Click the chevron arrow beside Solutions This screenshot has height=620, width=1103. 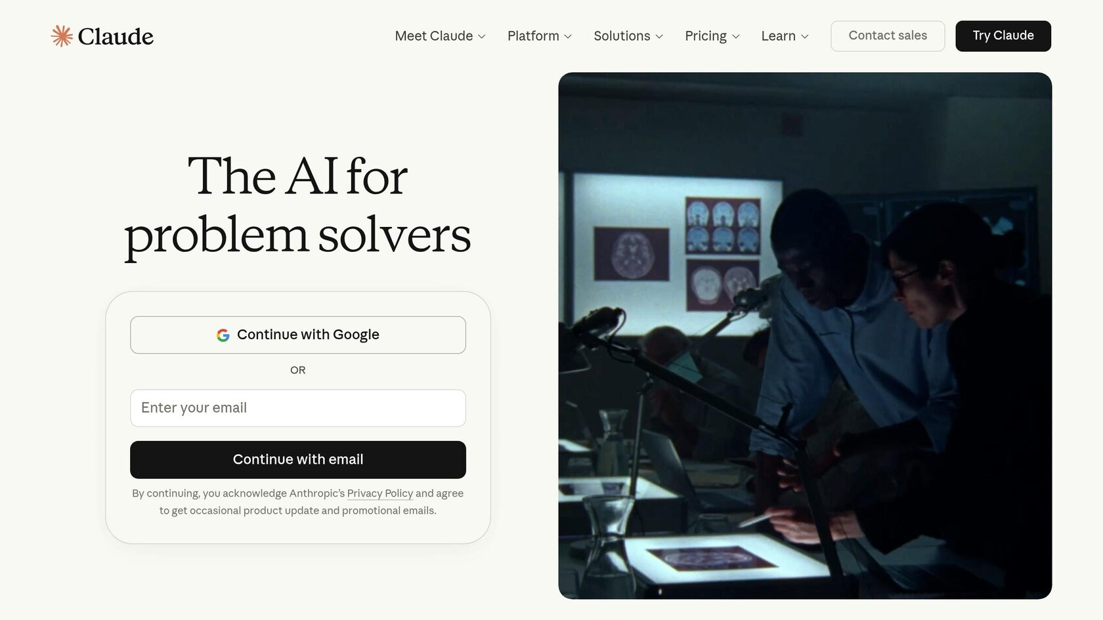tap(659, 37)
